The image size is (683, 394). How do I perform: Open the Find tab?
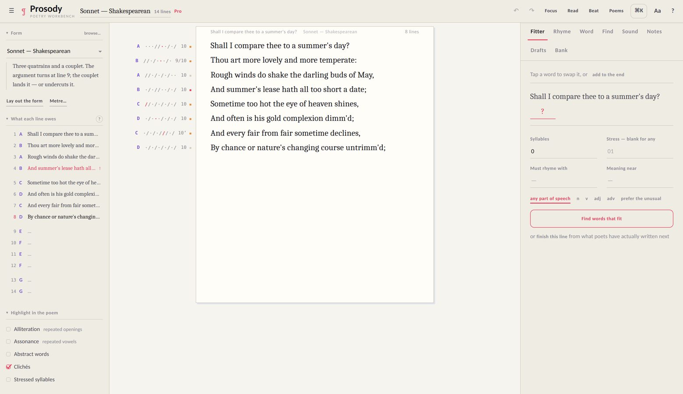coord(607,32)
